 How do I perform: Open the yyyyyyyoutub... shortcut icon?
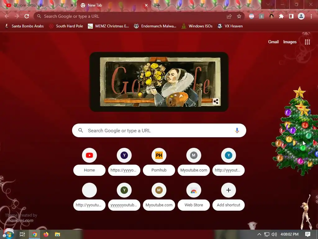[x=124, y=190]
